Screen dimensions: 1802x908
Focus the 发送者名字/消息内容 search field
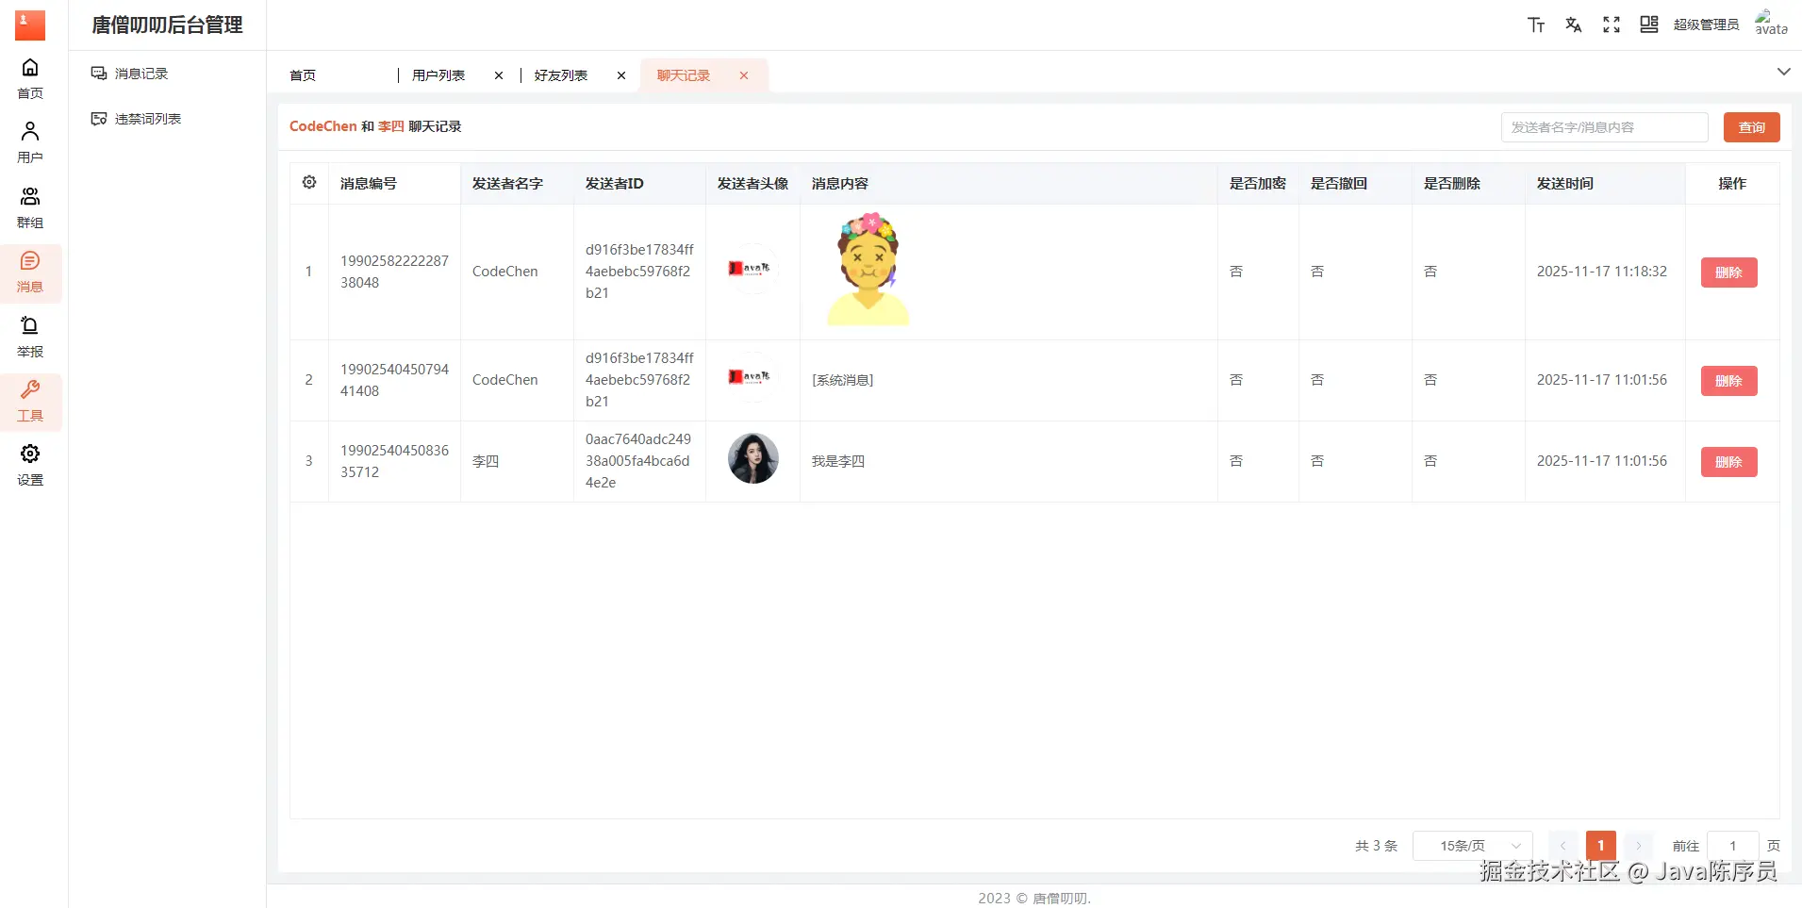1604,127
